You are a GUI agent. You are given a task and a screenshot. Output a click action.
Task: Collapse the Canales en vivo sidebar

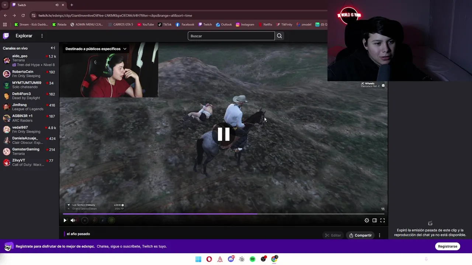[x=53, y=48]
